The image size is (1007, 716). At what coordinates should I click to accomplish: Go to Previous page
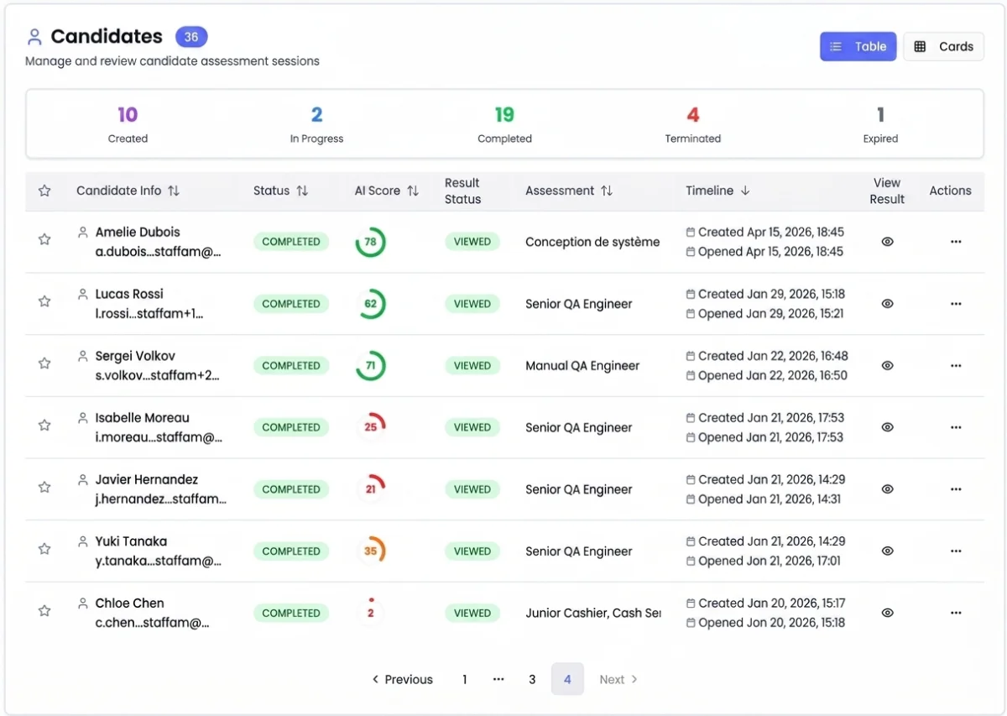coord(402,679)
